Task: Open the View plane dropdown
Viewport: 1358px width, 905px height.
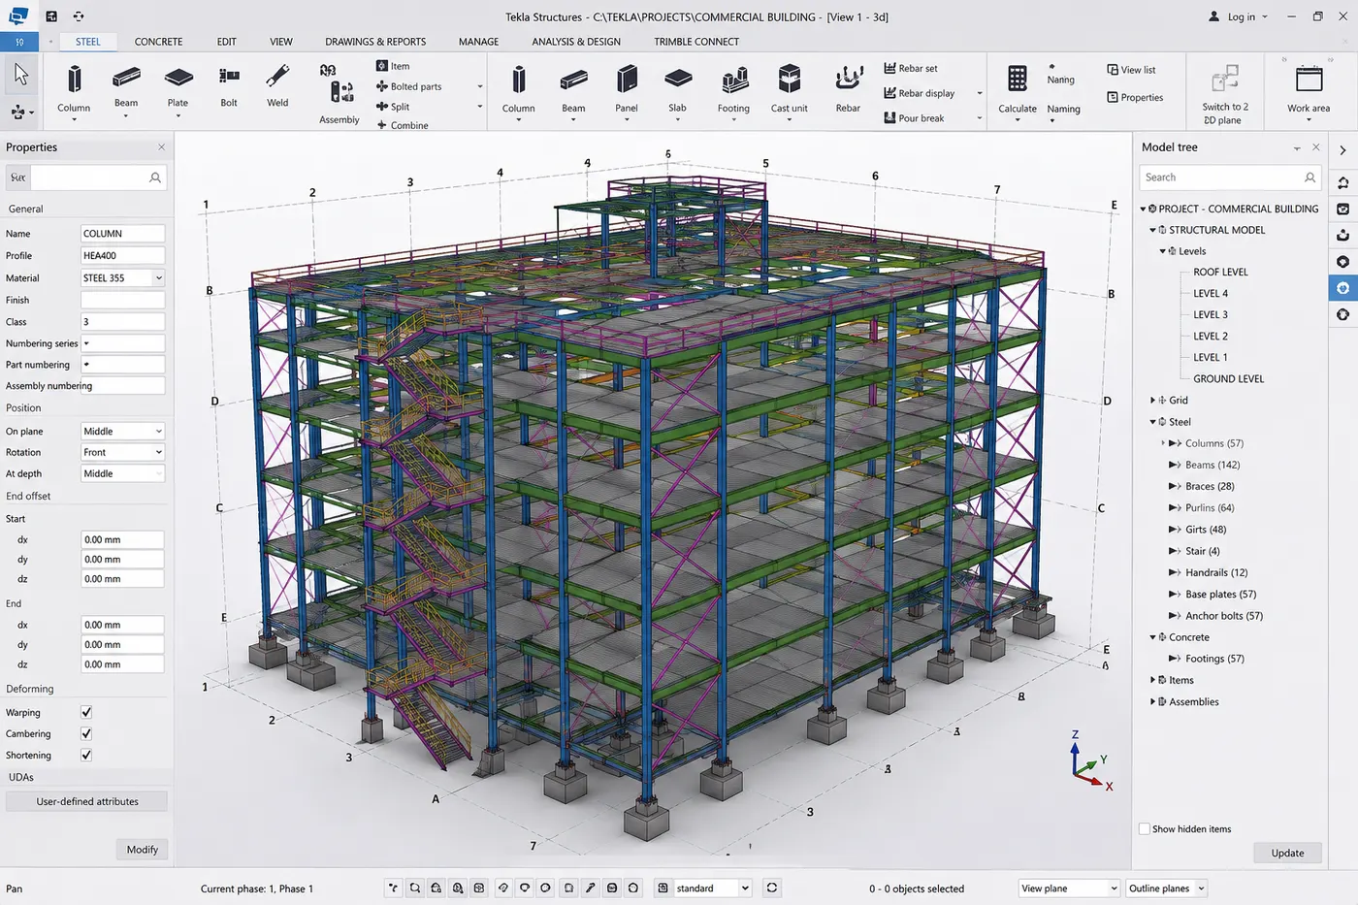Action: coord(1069,888)
